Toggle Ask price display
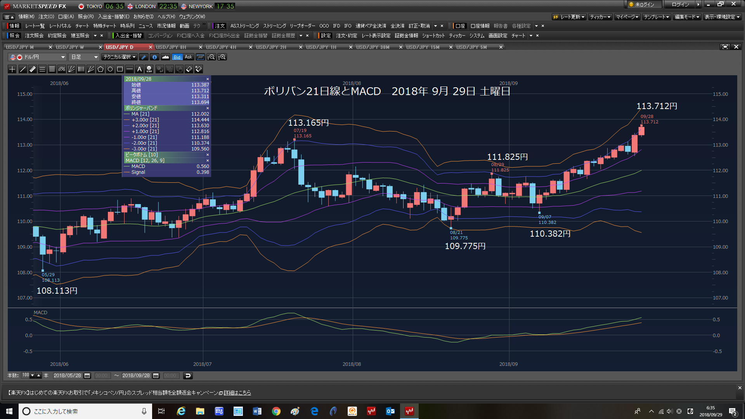The image size is (745, 419). (x=189, y=57)
